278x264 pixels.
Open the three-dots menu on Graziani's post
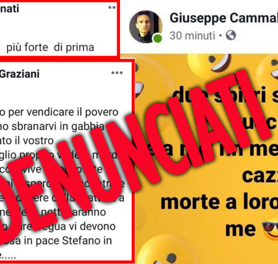point(117,73)
